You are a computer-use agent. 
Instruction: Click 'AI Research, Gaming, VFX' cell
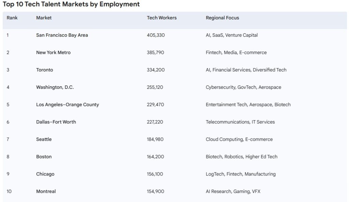[x=233, y=191]
